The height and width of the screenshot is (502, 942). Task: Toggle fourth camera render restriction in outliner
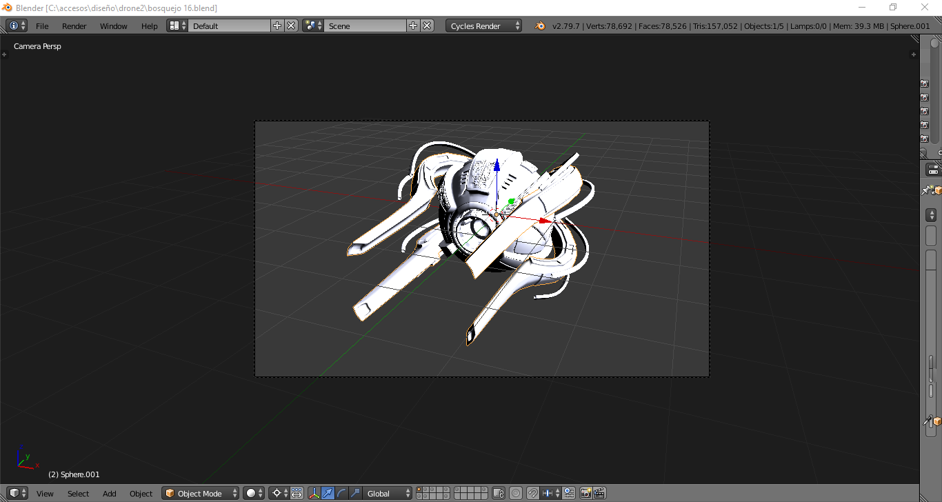[x=925, y=125]
